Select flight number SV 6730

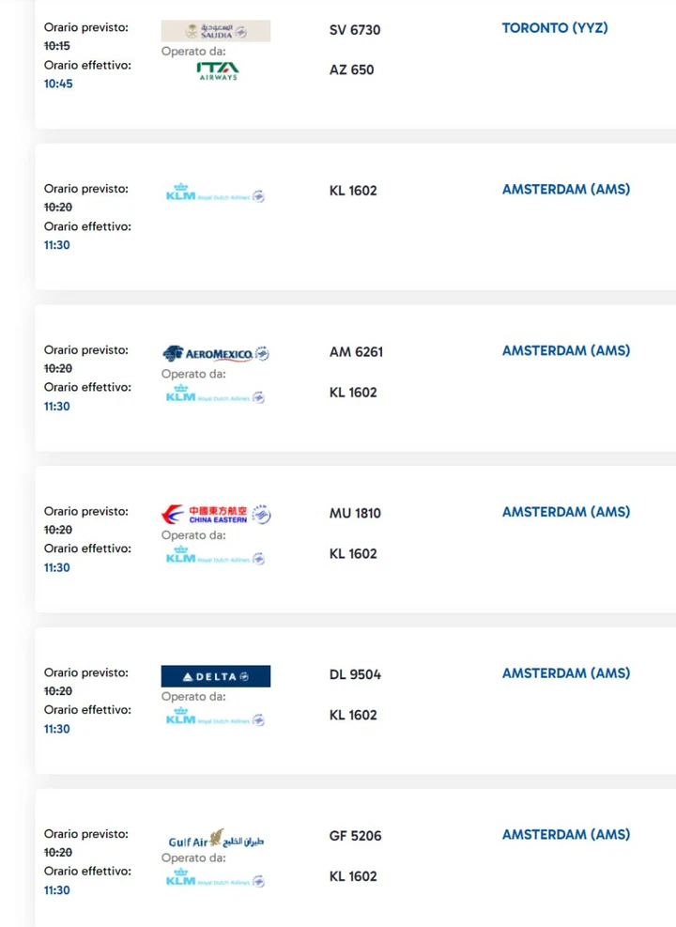(x=355, y=30)
